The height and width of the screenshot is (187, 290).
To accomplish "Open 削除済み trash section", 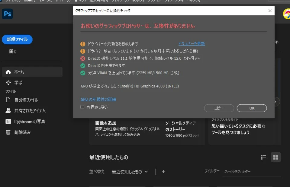I will pyautogui.click(x=18, y=132).
